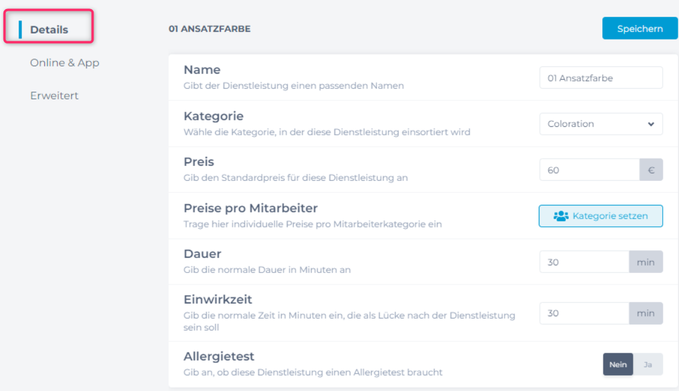Click into the Preis field showing 60

click(x=589, y=170)
